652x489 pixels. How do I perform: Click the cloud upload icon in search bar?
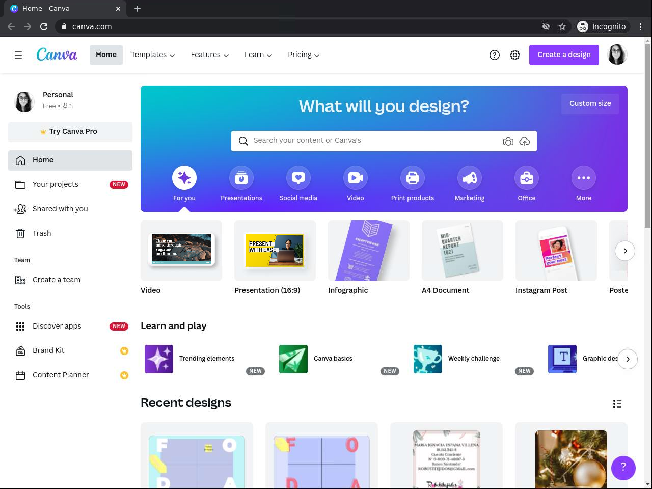[525, 141]
